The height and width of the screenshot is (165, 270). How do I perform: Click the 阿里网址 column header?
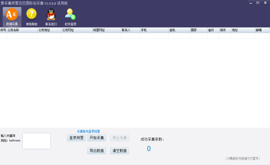point(107,30)
